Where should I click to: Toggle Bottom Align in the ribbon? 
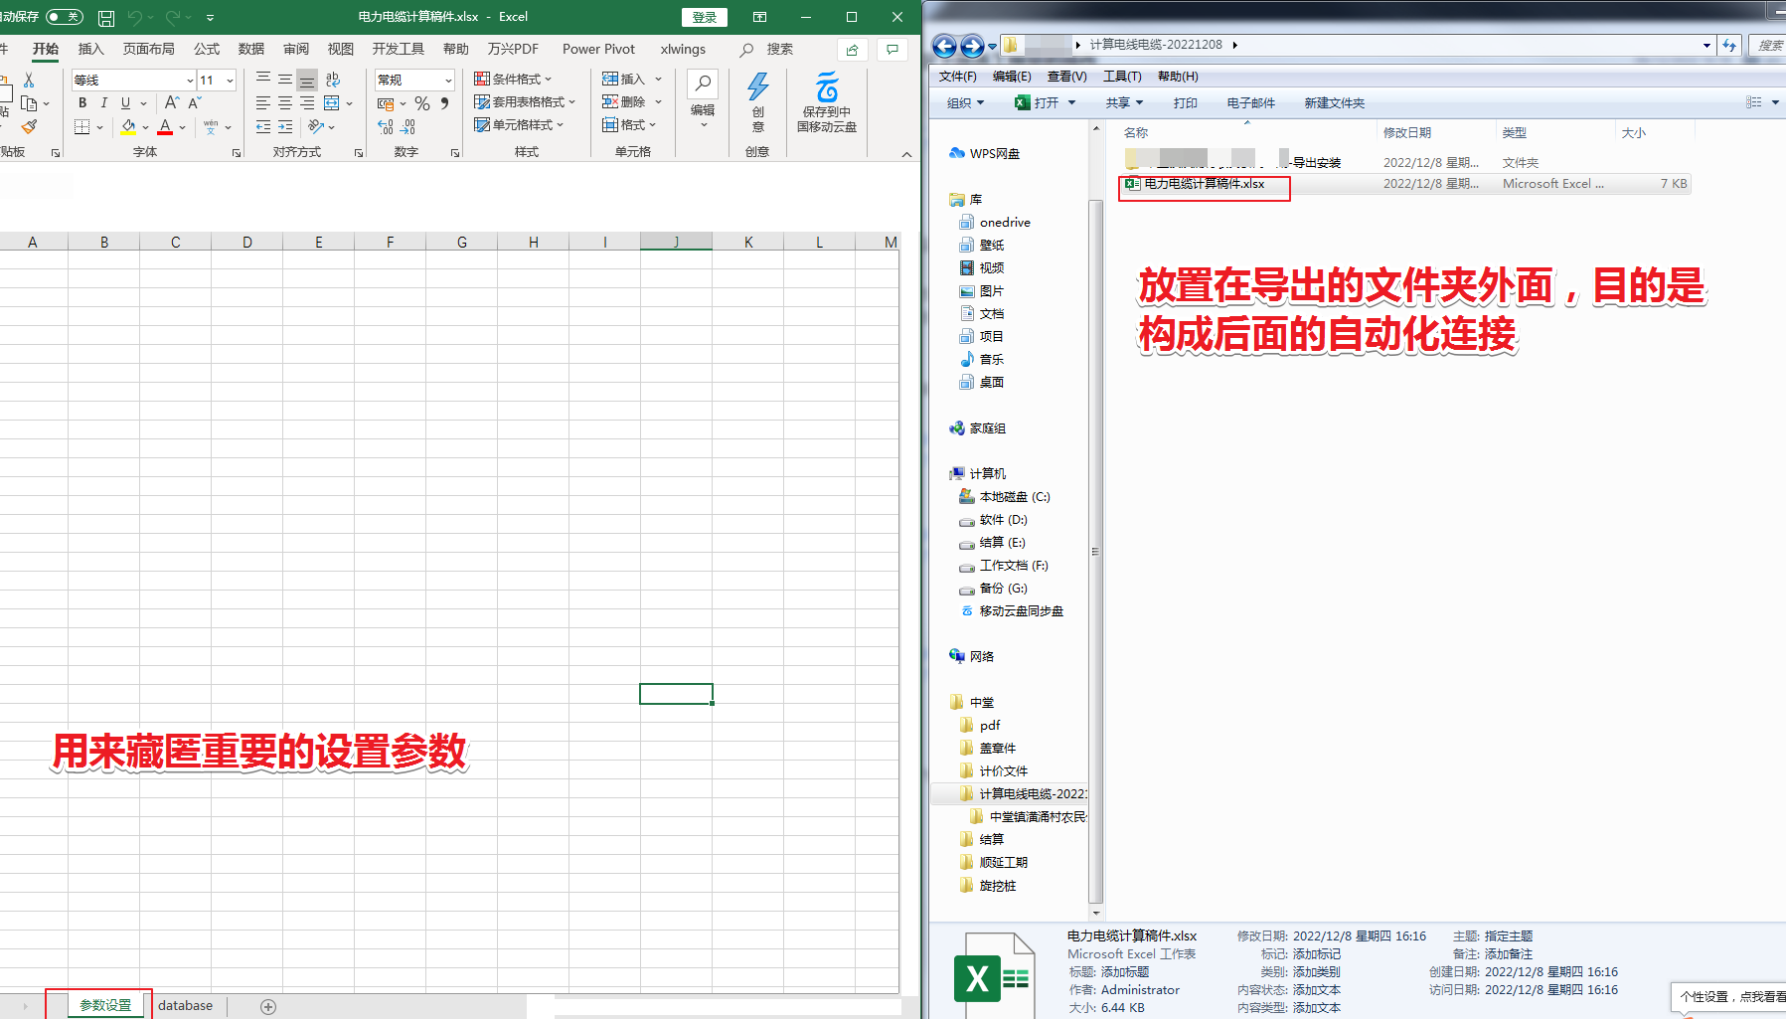tap(307, 80)
